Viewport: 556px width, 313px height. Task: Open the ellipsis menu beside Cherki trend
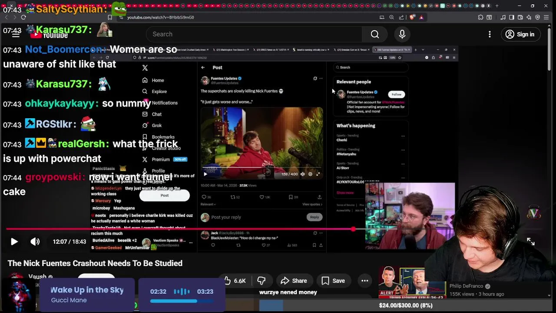point(403,136)
